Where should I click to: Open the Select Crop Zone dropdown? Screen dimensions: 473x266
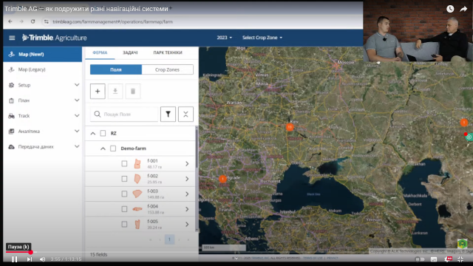click(262, 38)
